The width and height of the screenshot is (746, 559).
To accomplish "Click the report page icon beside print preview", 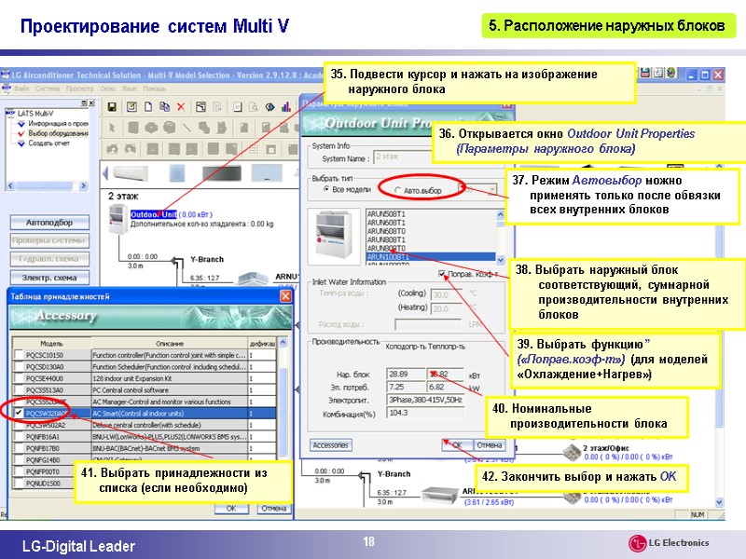I will pyautogui.click(x=238, y=107).
